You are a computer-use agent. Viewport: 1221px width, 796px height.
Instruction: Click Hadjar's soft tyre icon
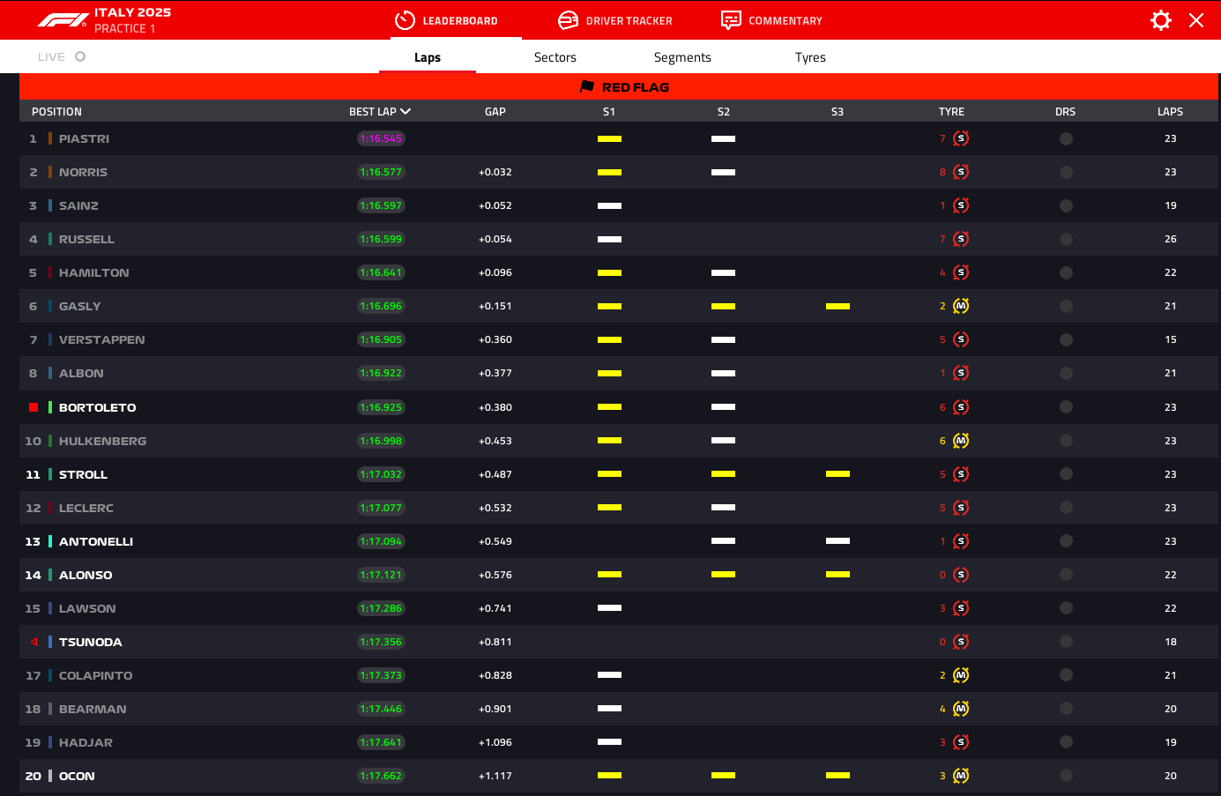(961, 742)
